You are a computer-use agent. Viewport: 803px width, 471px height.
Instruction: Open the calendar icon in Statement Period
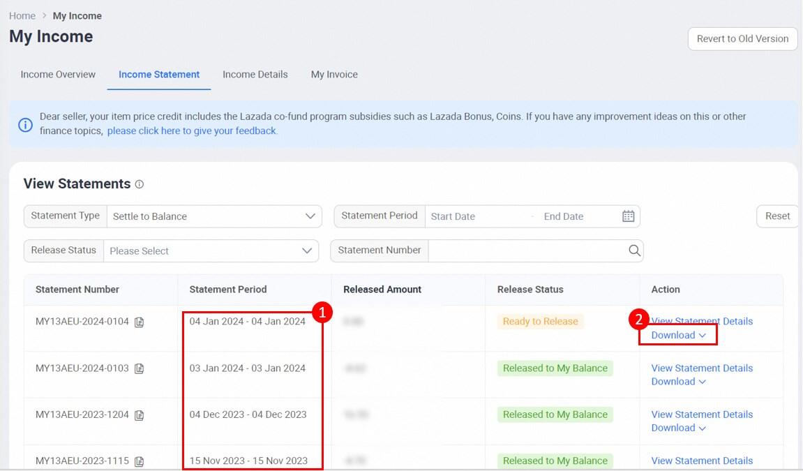(x=627, y=216)
